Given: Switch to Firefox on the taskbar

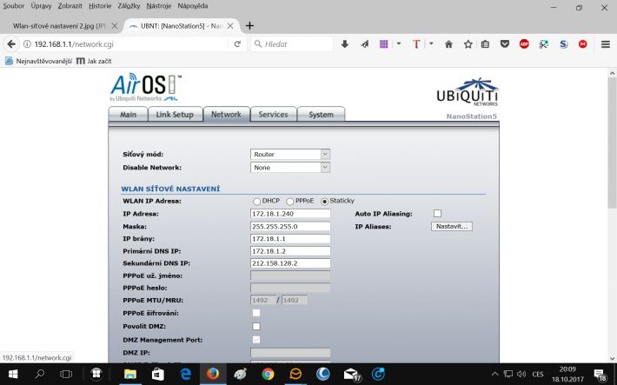Looking at the screenshot, I should point(213,374).
